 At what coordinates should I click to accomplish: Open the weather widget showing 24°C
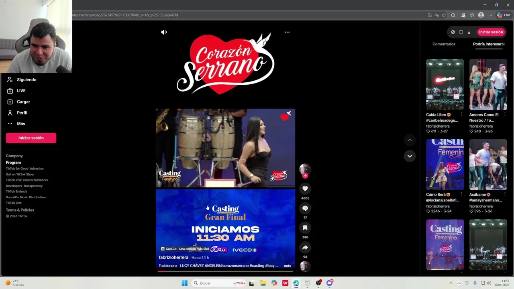[x=15, y=283]
